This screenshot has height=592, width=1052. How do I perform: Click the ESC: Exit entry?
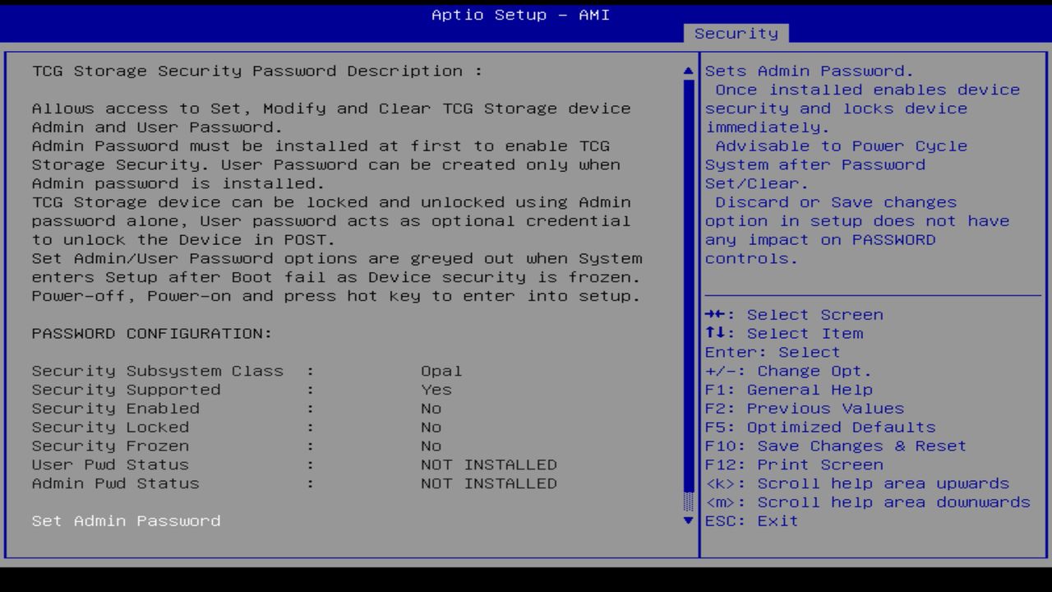tap(750, 520)
